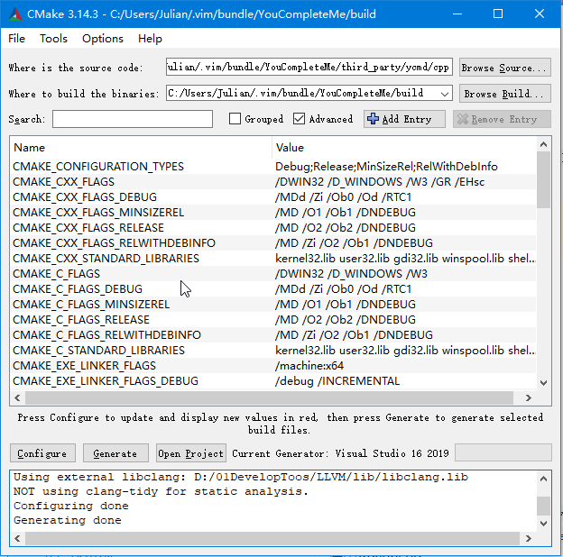Open the Help menu
Image resolution: width=563 pixels, height=557 pixels.
pyautogui.click(x=150, y=39)
